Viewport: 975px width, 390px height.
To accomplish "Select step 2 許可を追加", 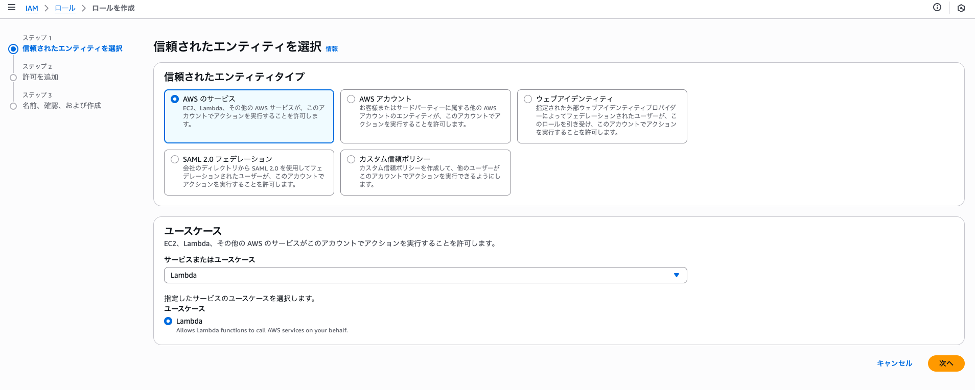I will (x=40, y=77).
